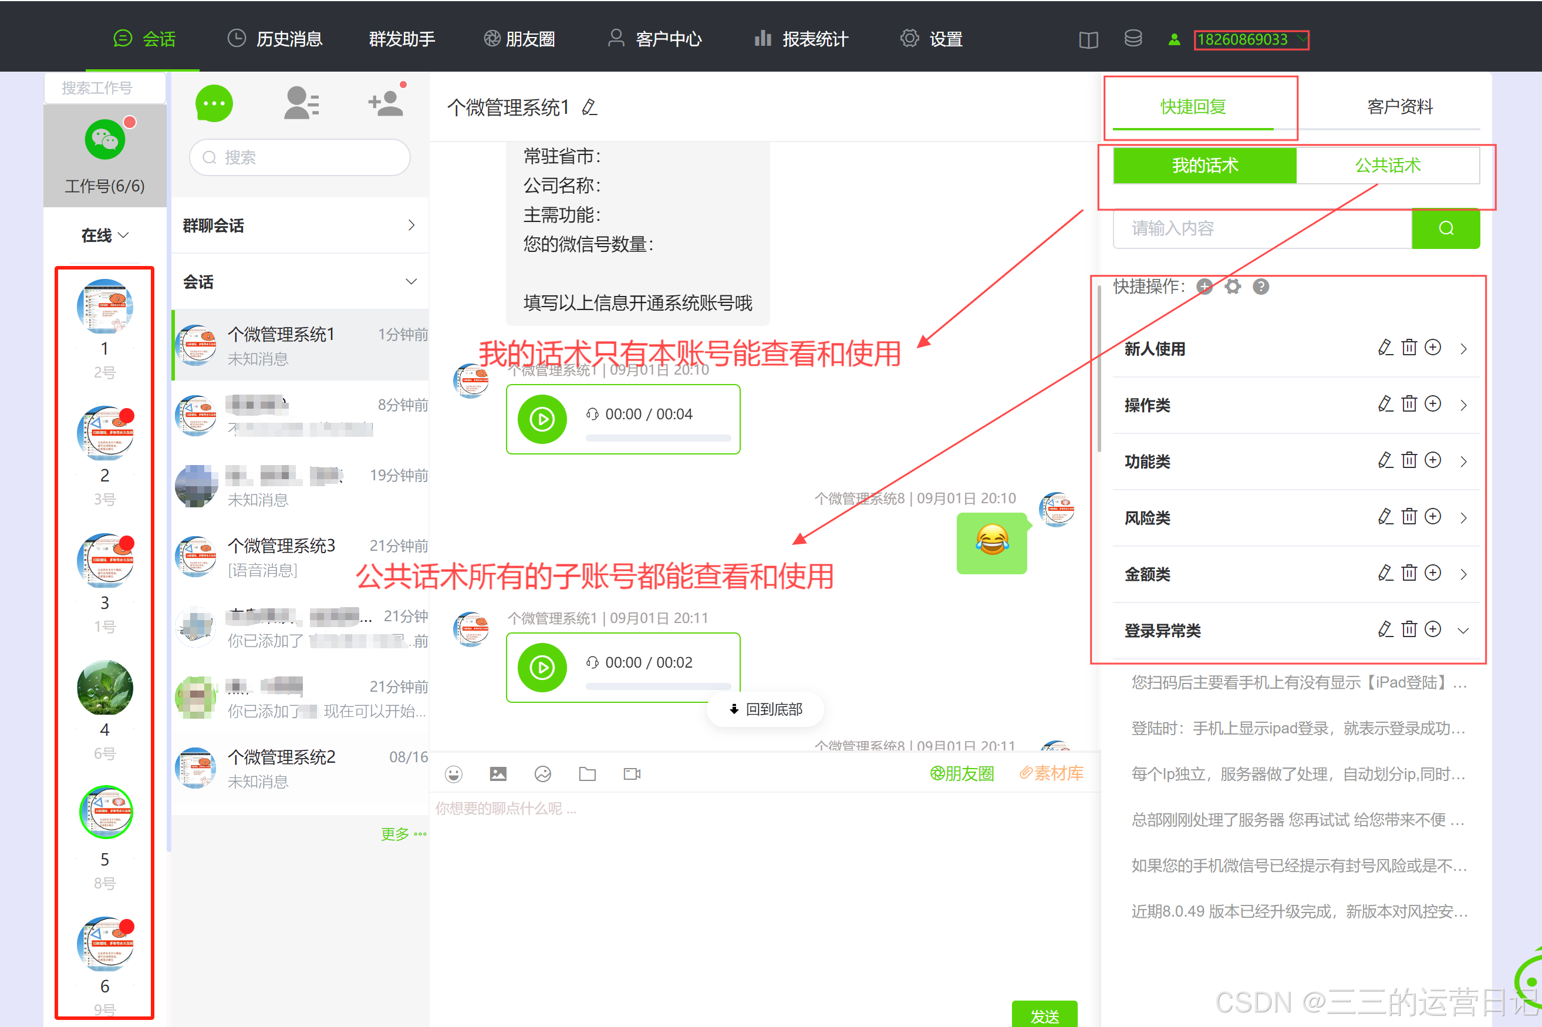Click the edit pencil icon next to 新人使用

click(x=1385, y=348)
